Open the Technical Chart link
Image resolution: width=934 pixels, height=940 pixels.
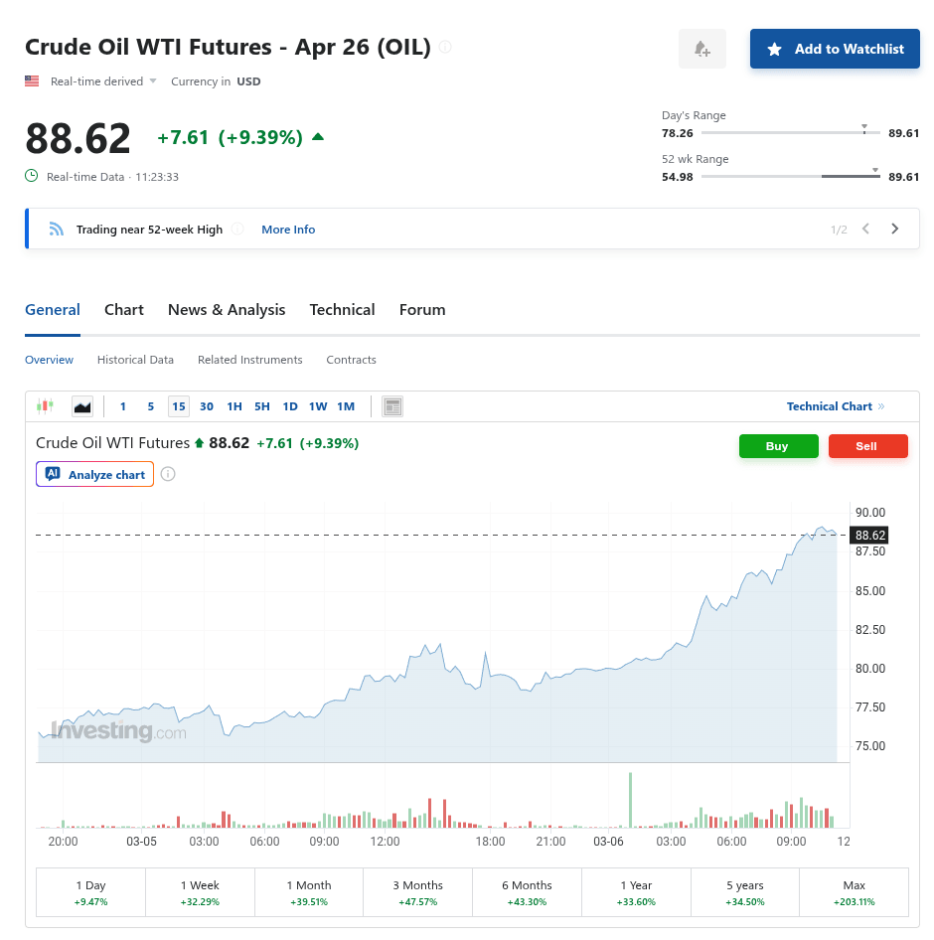(x=835, y=406)
